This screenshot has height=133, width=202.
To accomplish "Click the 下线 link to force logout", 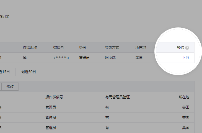I will 186,58.
